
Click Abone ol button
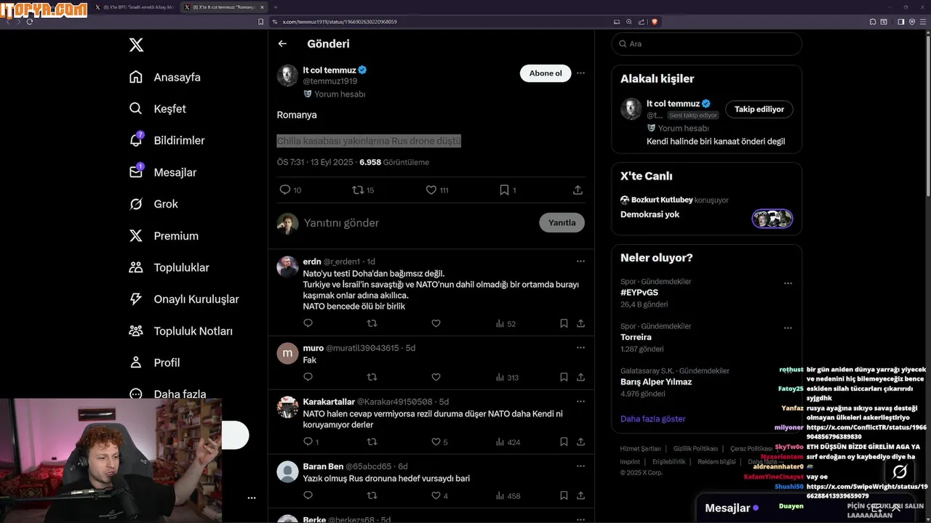click(x=546, y=73)
